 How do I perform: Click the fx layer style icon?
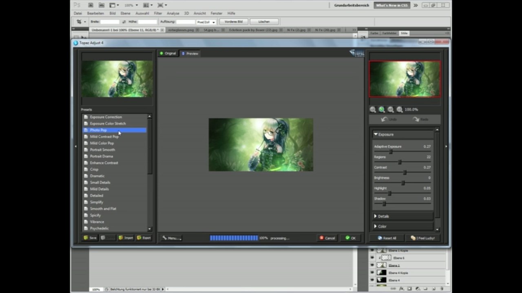click(x=401, y=289)
